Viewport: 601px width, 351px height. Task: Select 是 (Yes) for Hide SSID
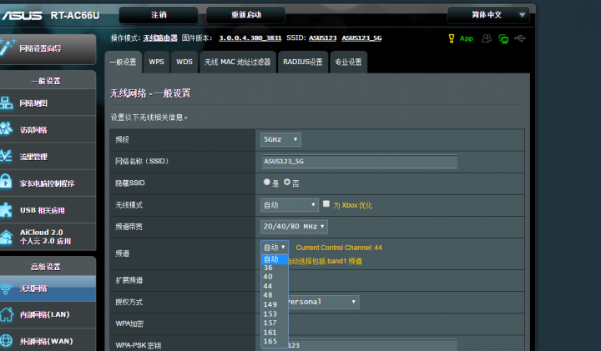(x=267, y=183)
